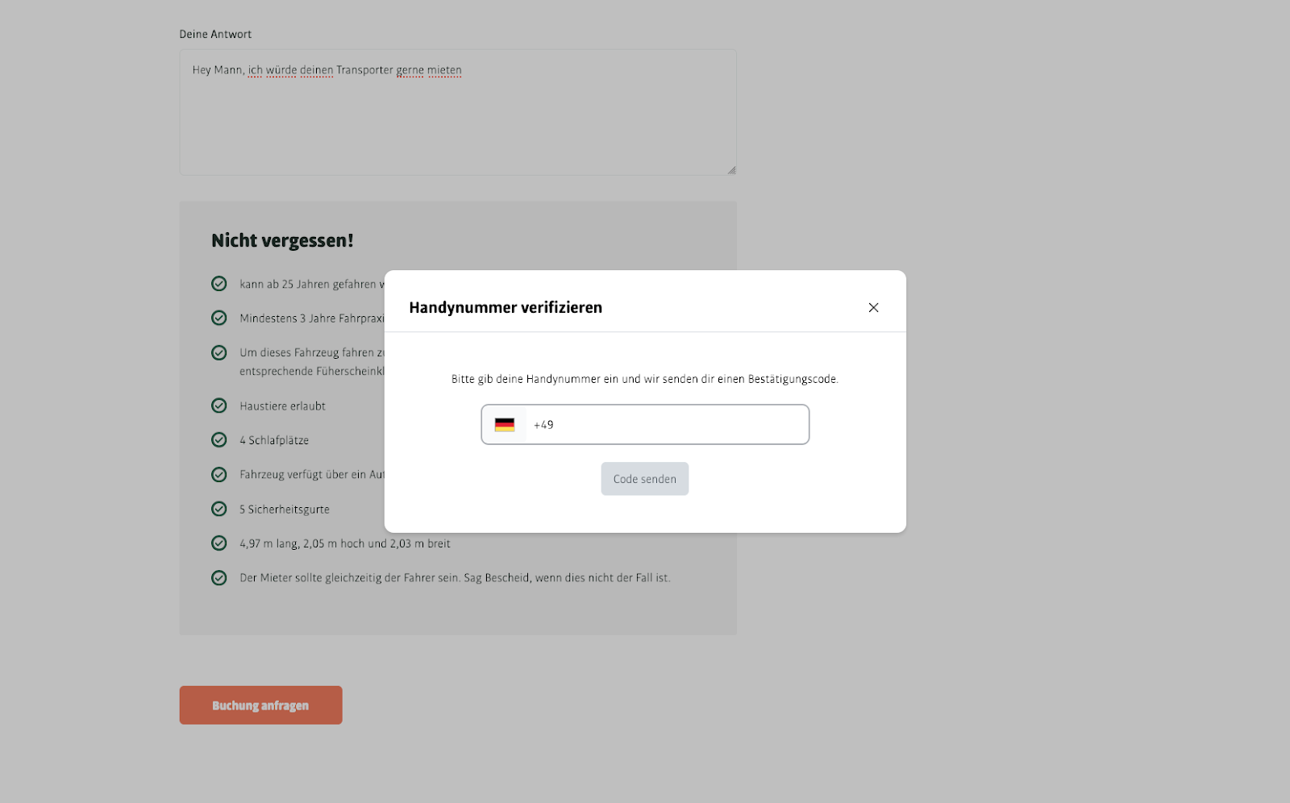Click check icon beside 'Der Mieter sollte' note
The width and height of the screenshot is (1290, 803).
click(219, 578)
